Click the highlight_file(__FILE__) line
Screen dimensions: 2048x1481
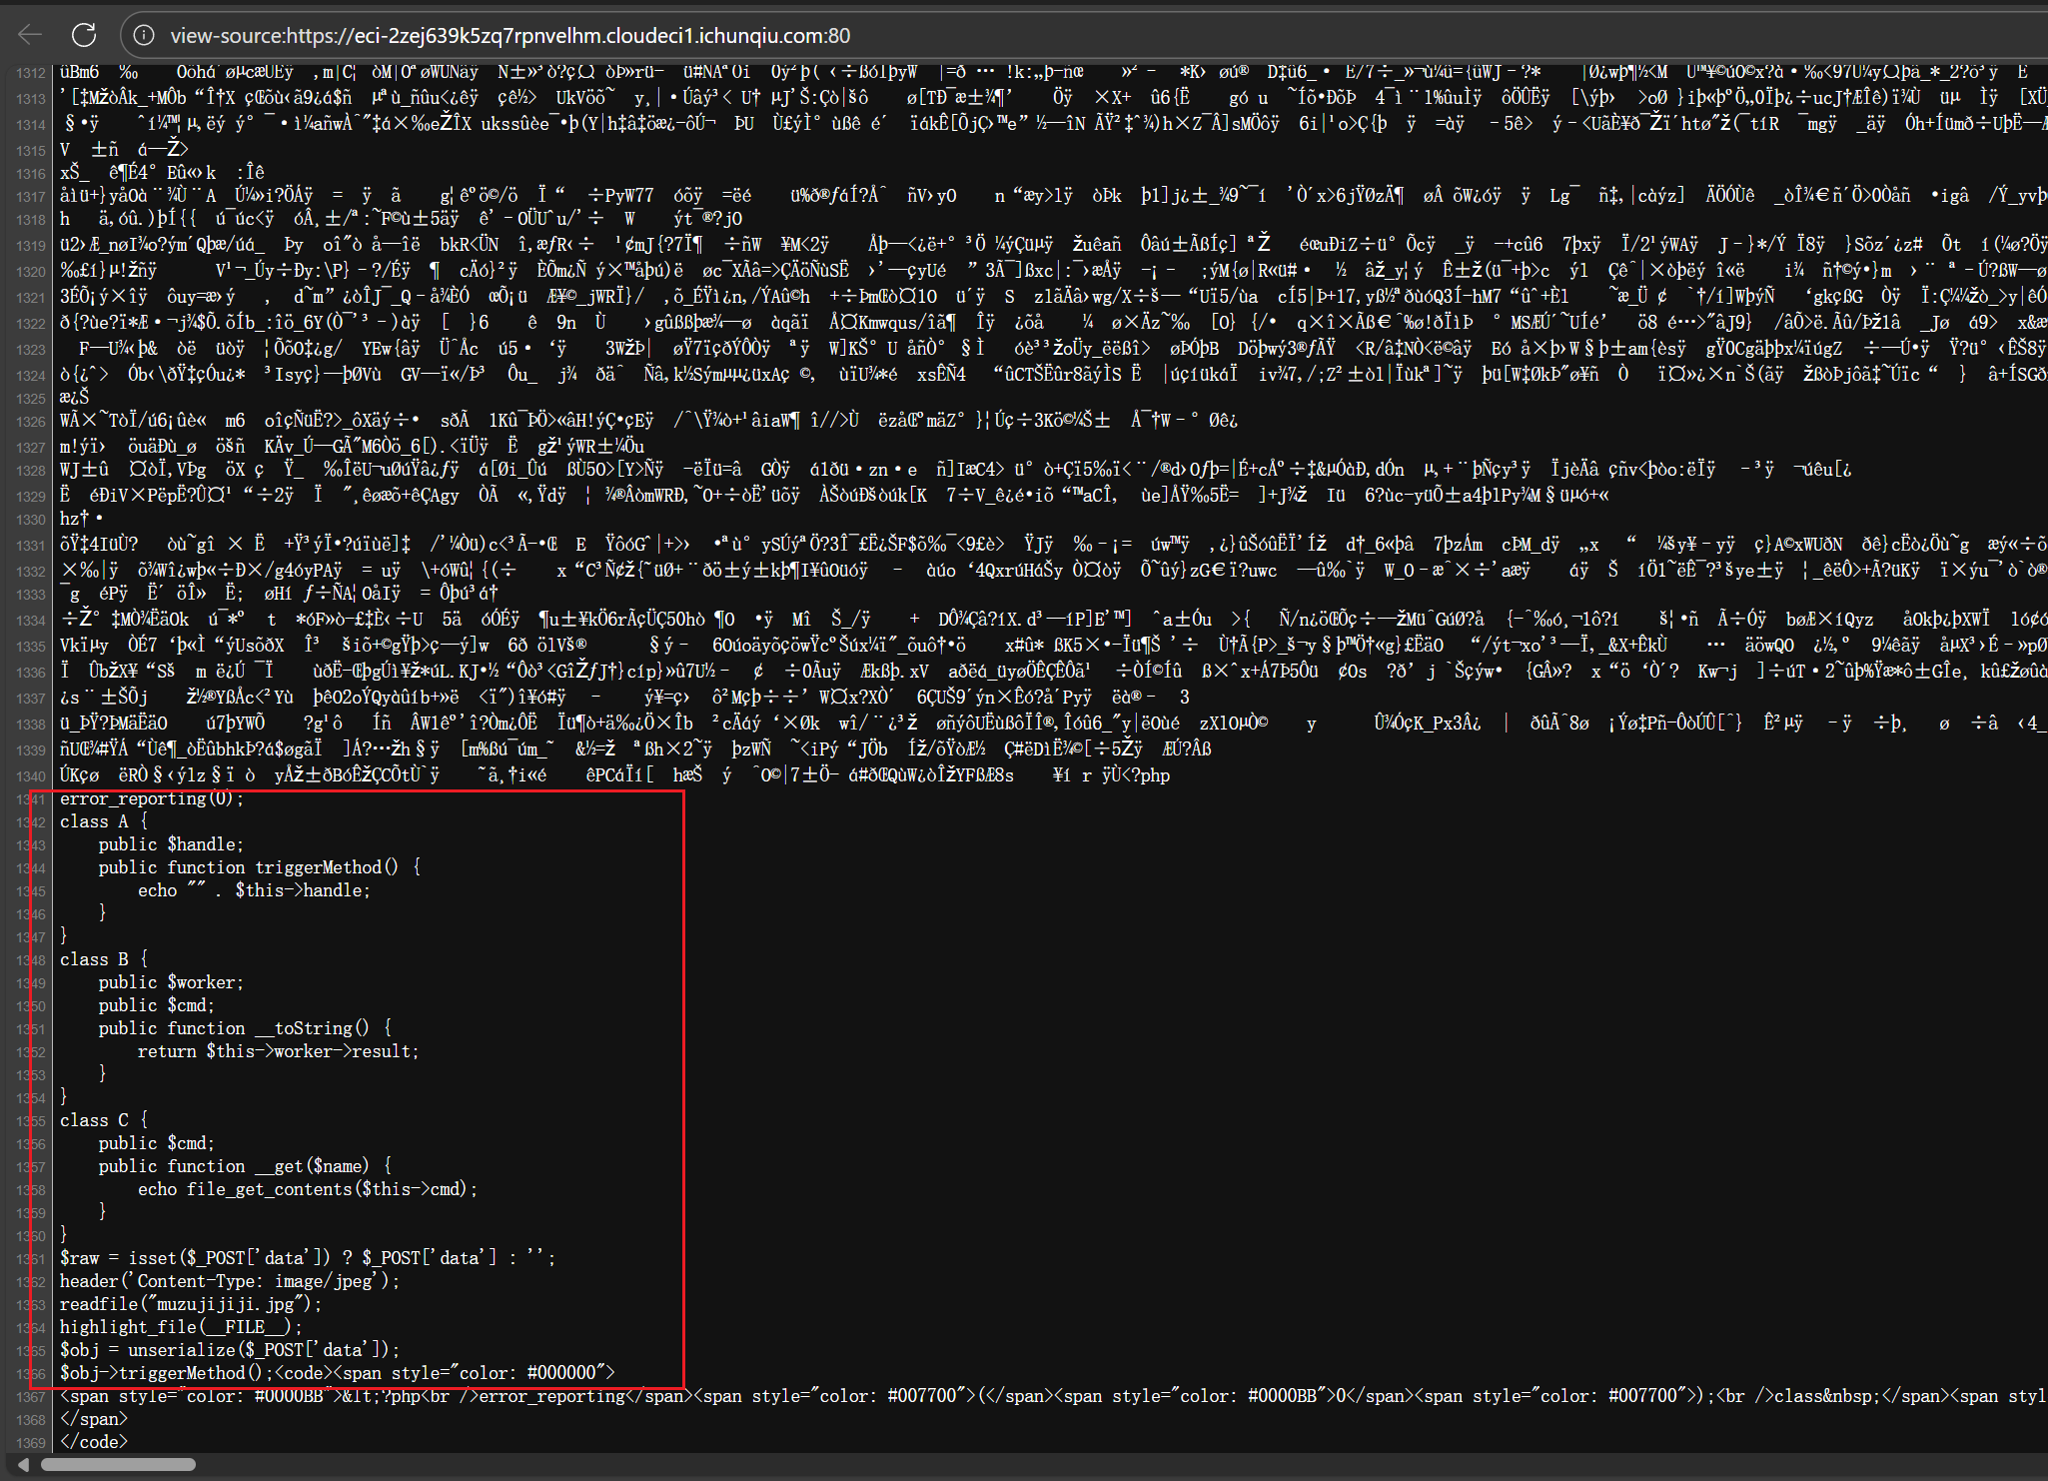tap(180, 1327)
